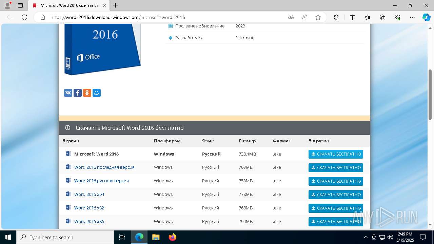The image size is (434, 244).
Task: Open Word 2016 x32 link
Action: tap(89, 208)
